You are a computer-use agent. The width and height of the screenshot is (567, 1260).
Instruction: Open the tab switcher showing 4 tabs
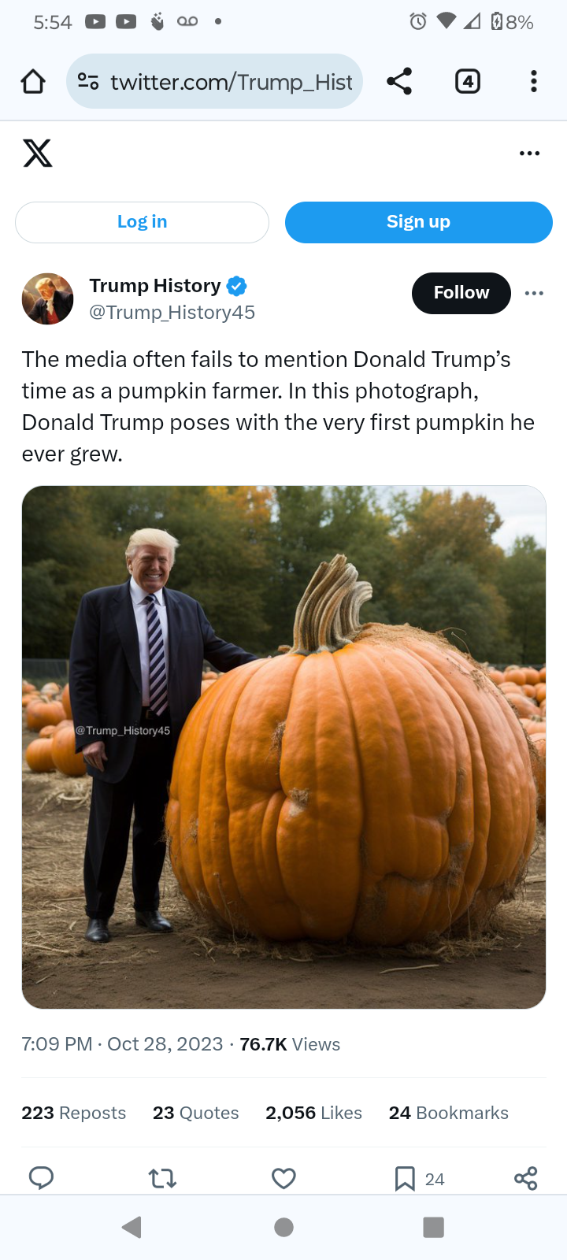[468, 81]
